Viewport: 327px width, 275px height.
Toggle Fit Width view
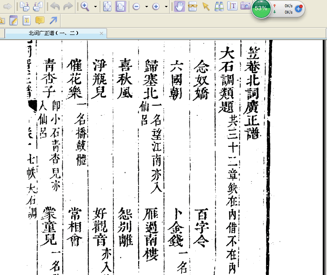[120, 6]
